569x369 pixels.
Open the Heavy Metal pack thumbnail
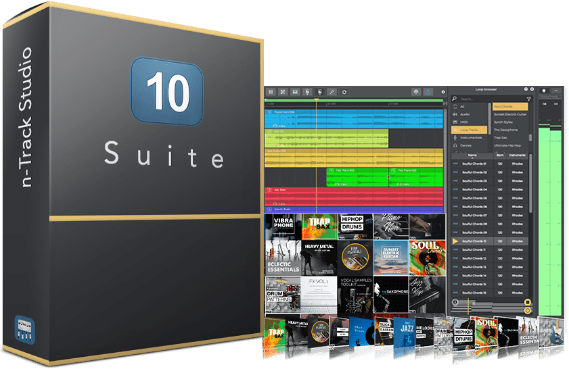319,257
